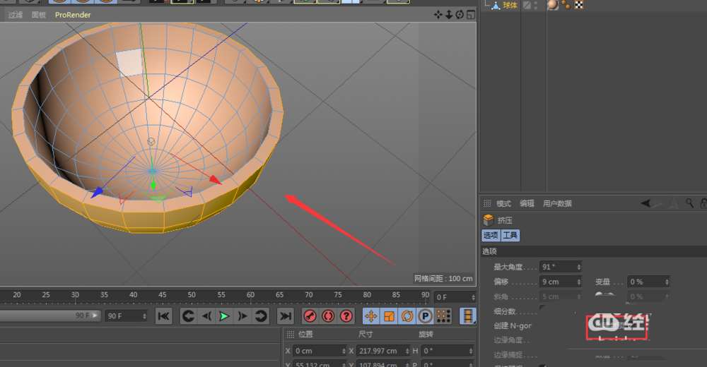Click the viewport pan camera icon
Image resolution: width=707 pixels, height=367 pixels.
pyautogui.click(x=438, y=15)
